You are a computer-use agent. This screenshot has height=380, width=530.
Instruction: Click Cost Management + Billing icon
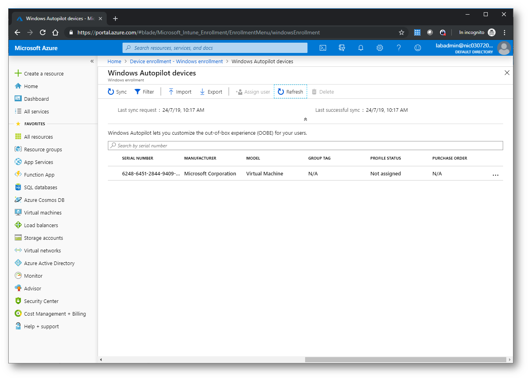coord(18,313)
